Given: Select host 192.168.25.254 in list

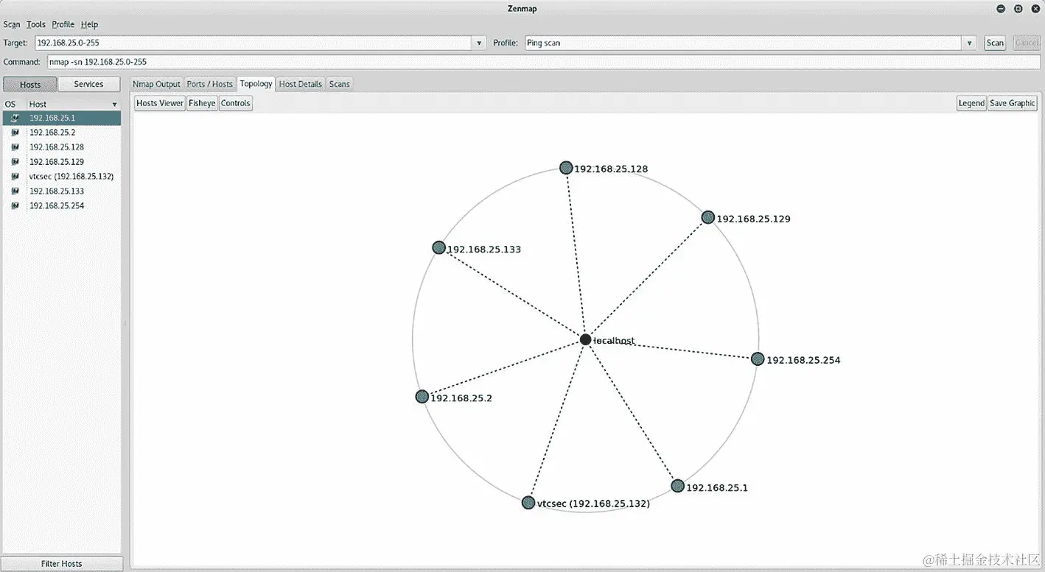Looking at the screenshot, I should click(x=62, y=206).
